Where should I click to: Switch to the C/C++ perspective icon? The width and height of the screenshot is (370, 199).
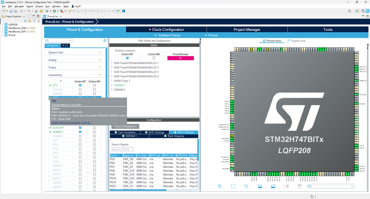[x=363, y=11]
